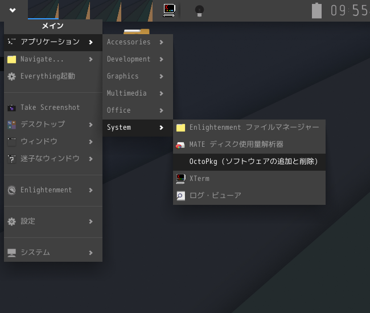Click the yellow Navigate folder icon
370x313 pixels.
(11, 59)
